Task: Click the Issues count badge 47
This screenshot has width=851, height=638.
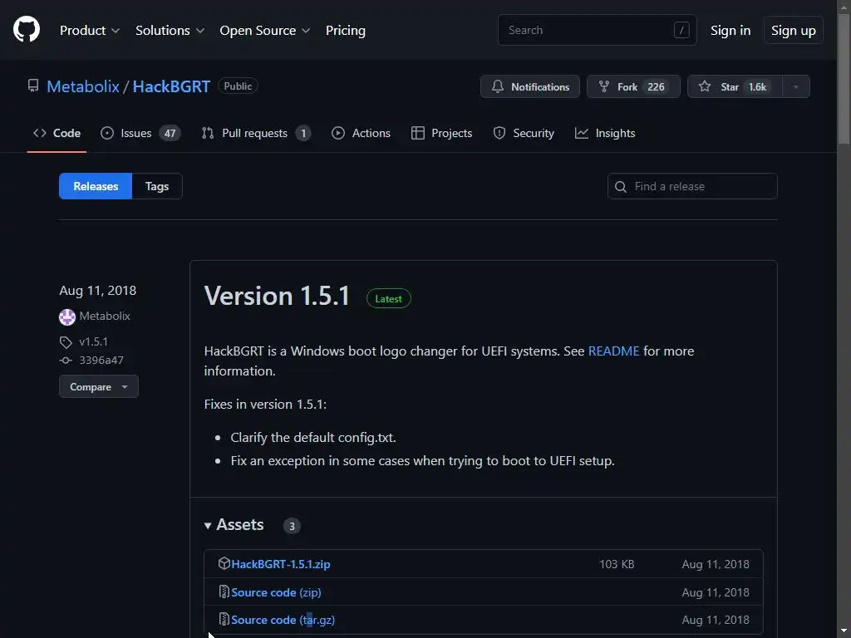Action: [x=170, y=134]
